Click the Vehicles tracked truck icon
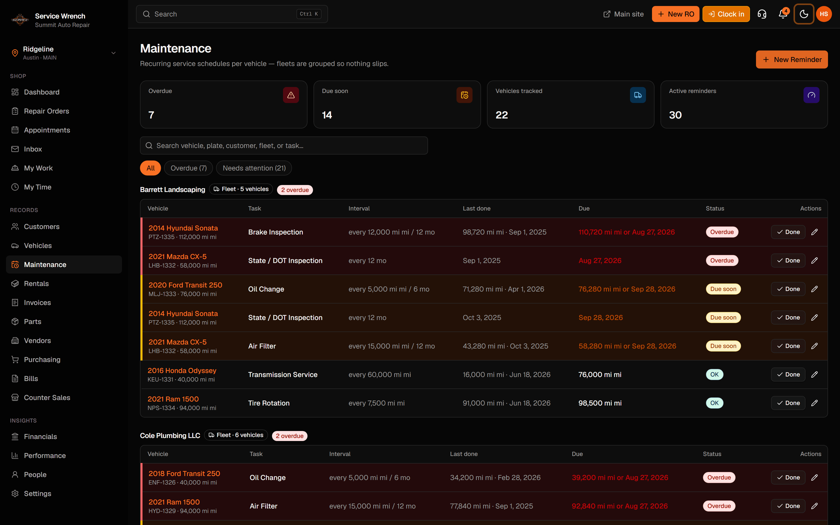 [638, 95]
